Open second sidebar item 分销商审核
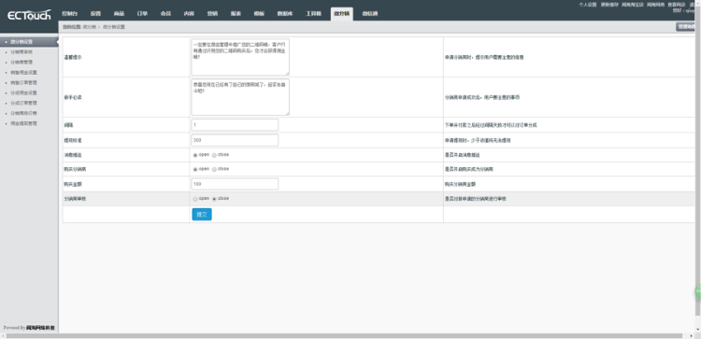Viewport: 701px width, 339px height. (x=21, y=51)
